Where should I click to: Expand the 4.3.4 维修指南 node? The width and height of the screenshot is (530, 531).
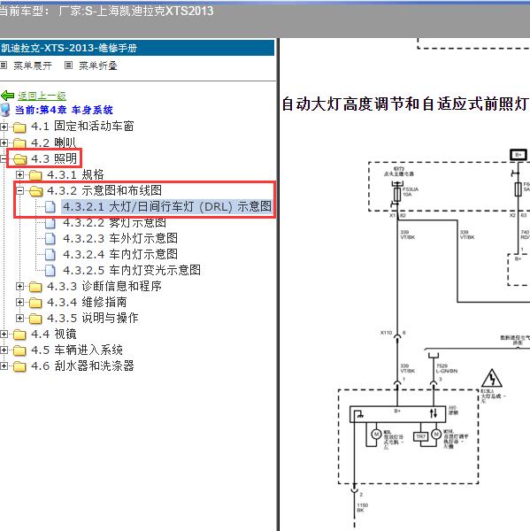20,302
